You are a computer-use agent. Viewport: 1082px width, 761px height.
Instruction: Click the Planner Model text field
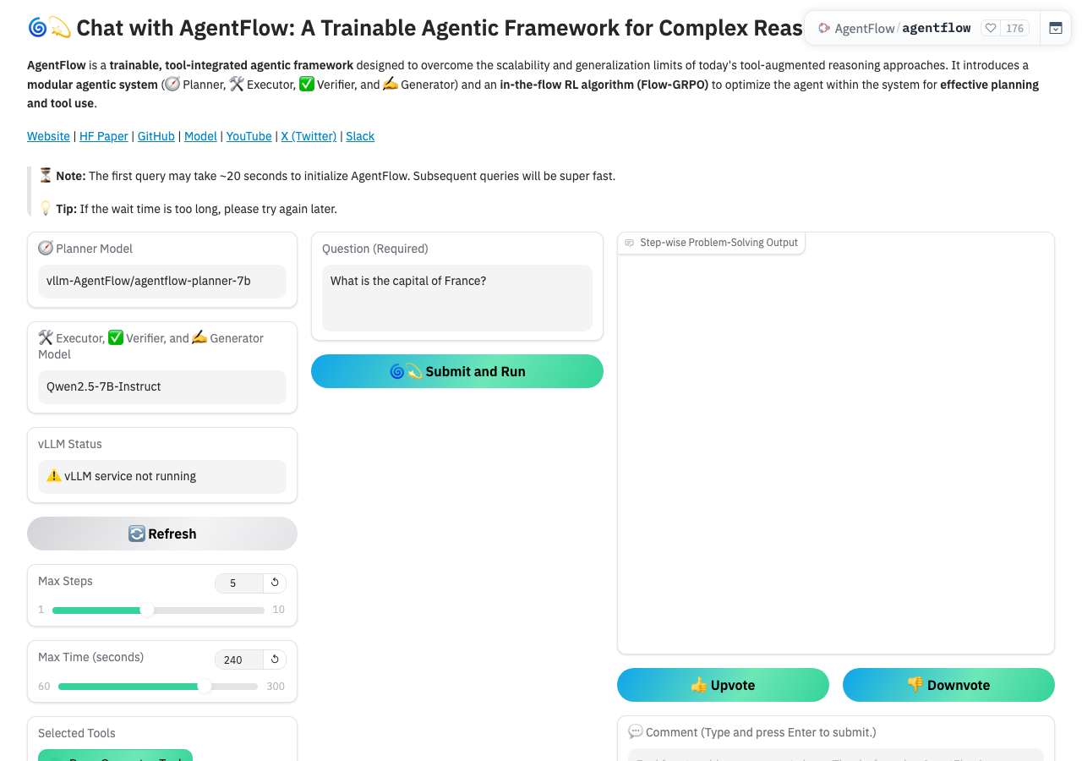162,282
